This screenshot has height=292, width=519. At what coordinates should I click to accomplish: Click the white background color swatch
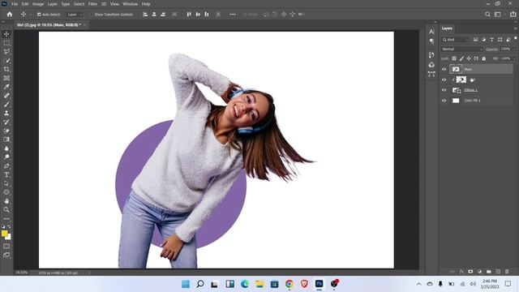9,238
